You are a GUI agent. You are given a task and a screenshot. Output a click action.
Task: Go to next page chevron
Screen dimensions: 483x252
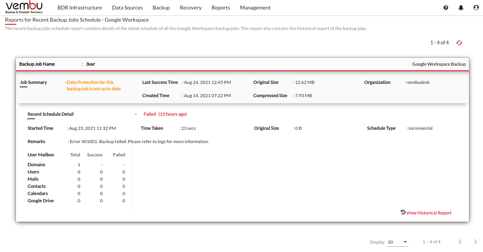(x=475, y=242)
